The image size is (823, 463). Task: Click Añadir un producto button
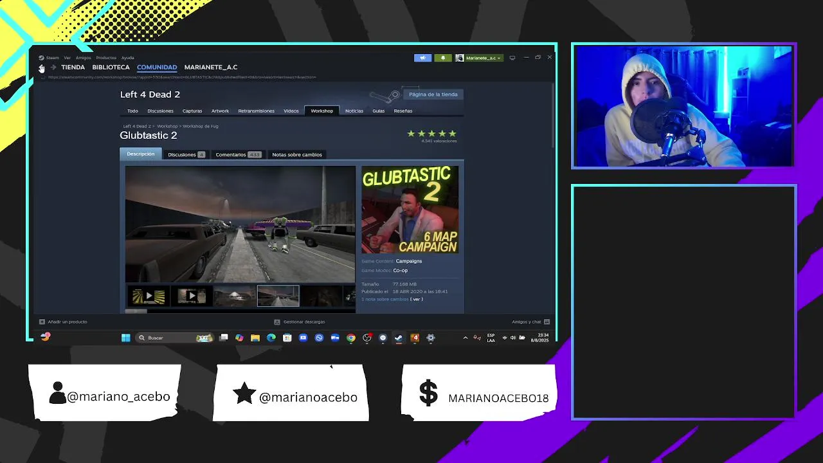(x=63, y=322)
